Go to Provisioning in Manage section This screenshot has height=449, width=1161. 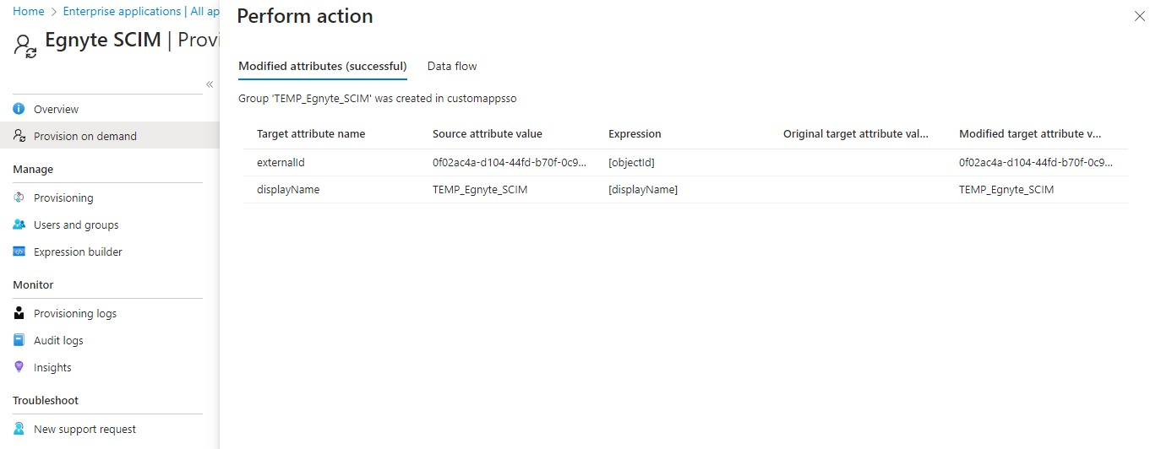[x=63, y=197]
